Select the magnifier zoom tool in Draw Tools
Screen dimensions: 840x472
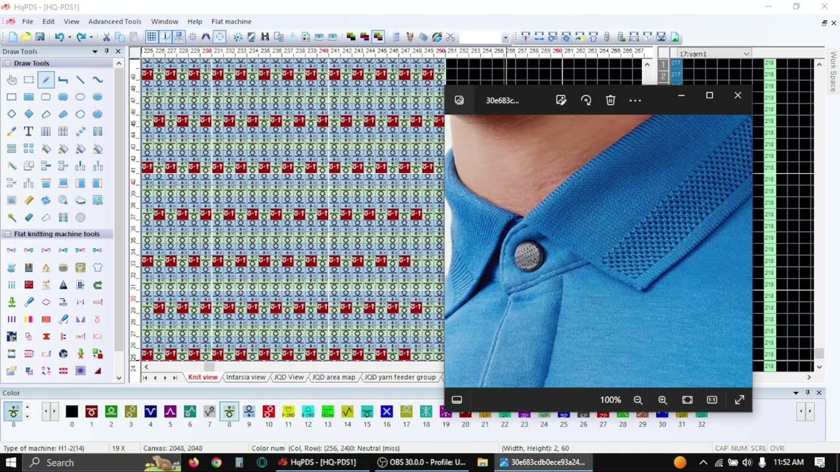tap(63, 200)
